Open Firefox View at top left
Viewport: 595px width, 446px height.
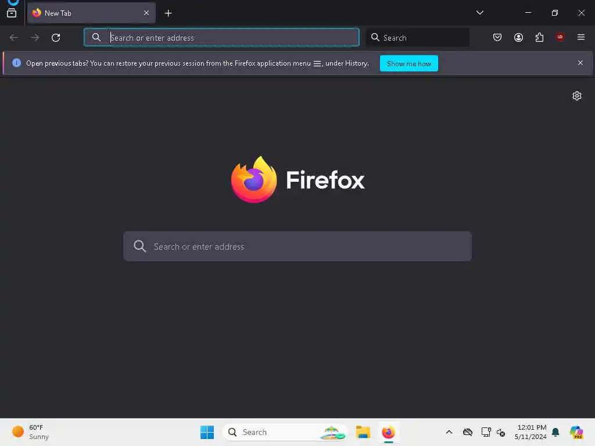tap(12, 13)
